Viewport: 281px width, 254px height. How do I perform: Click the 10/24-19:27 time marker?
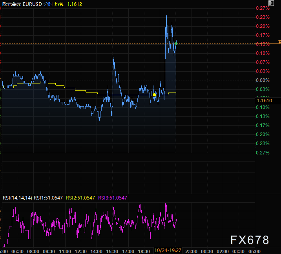click(168, 250)
